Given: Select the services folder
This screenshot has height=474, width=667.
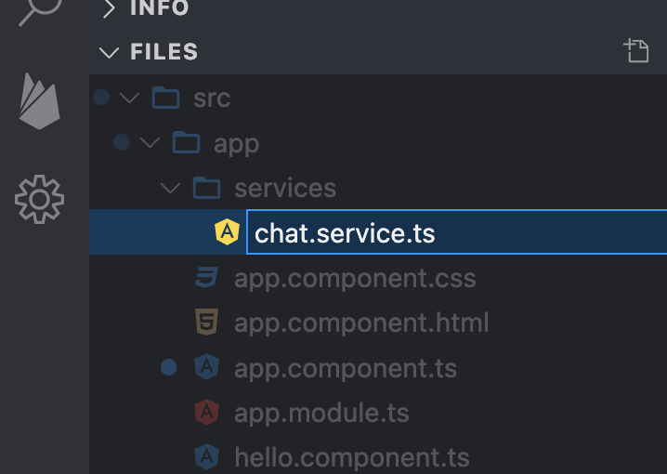Looking at the screenshot, I should point(285,188).
